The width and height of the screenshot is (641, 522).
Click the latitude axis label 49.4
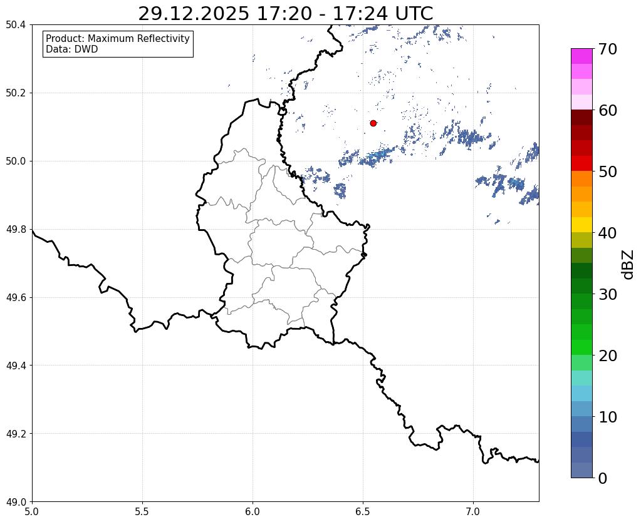pos(16,365)
